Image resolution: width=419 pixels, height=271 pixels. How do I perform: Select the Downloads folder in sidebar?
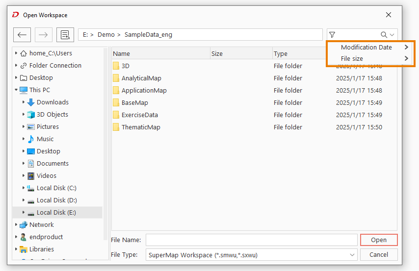point(52,102)
